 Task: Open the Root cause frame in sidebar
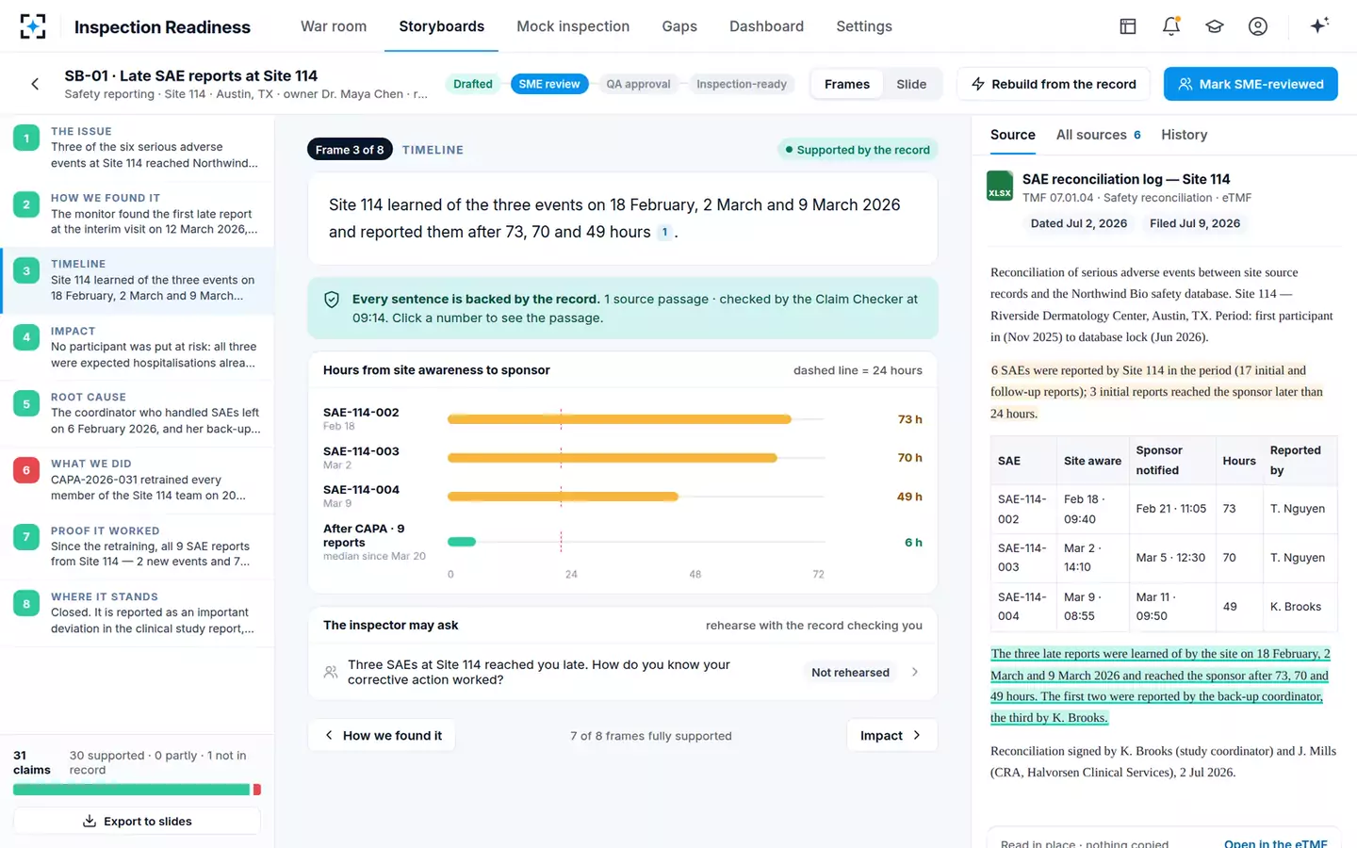click(x=138, y=414)
